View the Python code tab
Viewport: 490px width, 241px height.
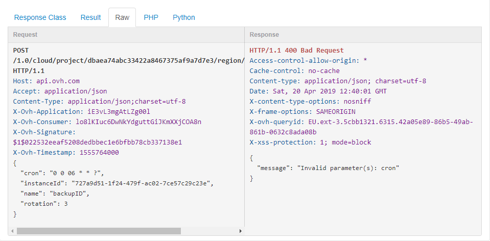183,17
